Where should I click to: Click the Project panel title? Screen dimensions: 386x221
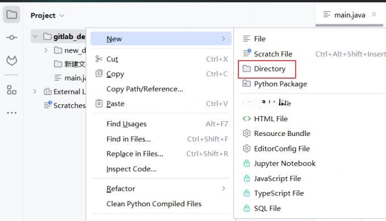[x=43, y=15]
